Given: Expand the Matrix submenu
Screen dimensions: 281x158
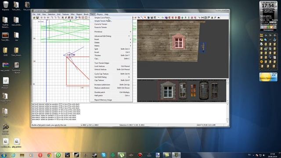Looking at the screenshot, I should [x=111, y=46].
